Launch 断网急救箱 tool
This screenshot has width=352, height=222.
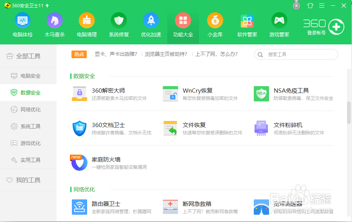pos(170,207)
